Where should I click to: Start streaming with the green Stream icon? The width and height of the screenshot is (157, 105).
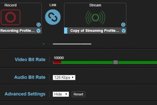click(x=95, y=17)
